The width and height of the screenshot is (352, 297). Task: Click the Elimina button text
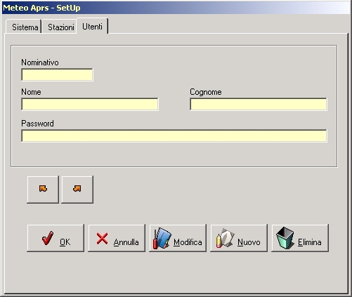[310, 242]
